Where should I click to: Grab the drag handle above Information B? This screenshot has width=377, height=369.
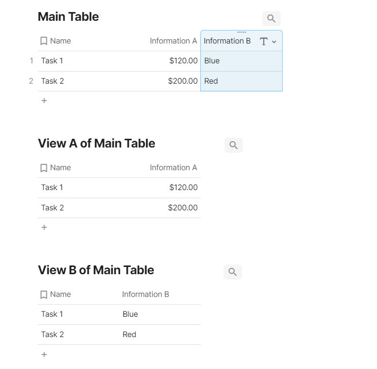coord(241,32)
